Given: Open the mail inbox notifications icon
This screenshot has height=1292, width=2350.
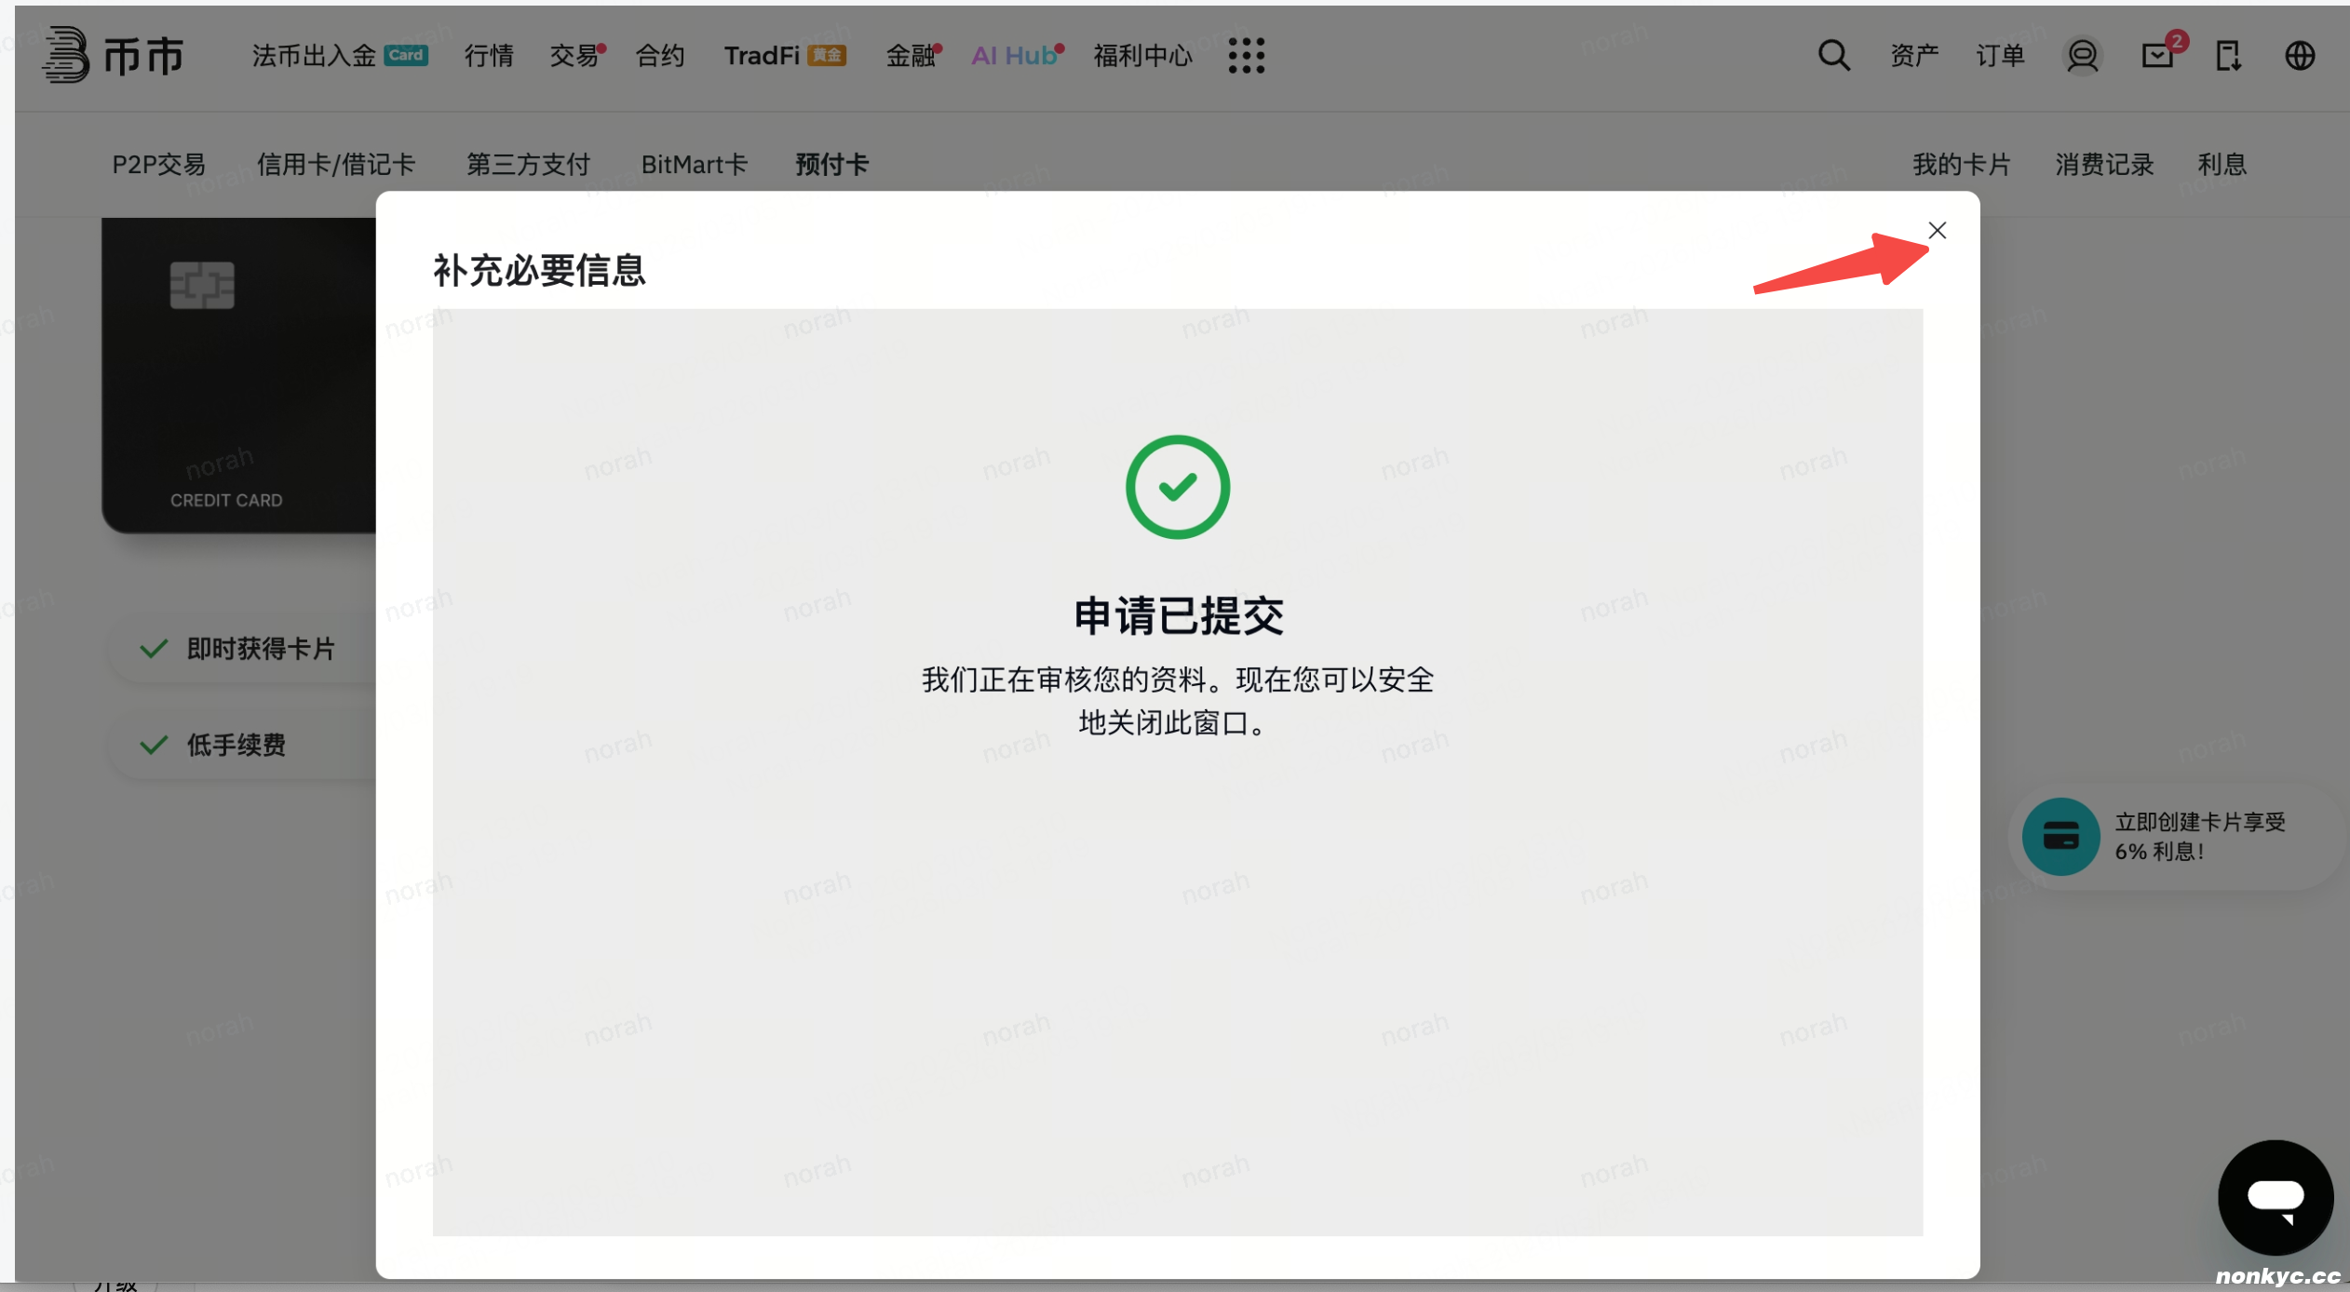Looking at the screenshot, I should 2156,56.
